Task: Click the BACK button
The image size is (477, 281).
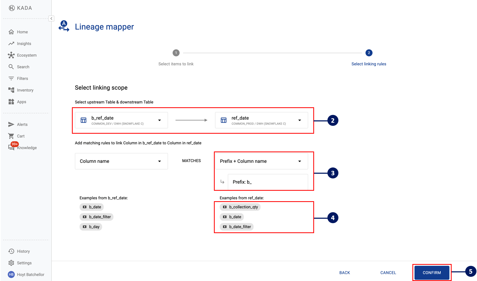Action: [x=344, y=273]
